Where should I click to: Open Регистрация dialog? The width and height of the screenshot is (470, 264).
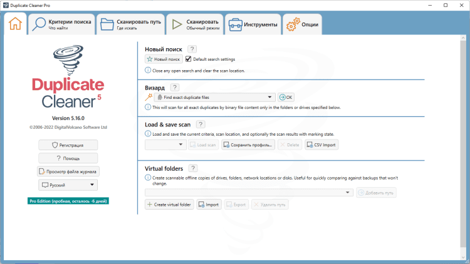pos(68,145)
